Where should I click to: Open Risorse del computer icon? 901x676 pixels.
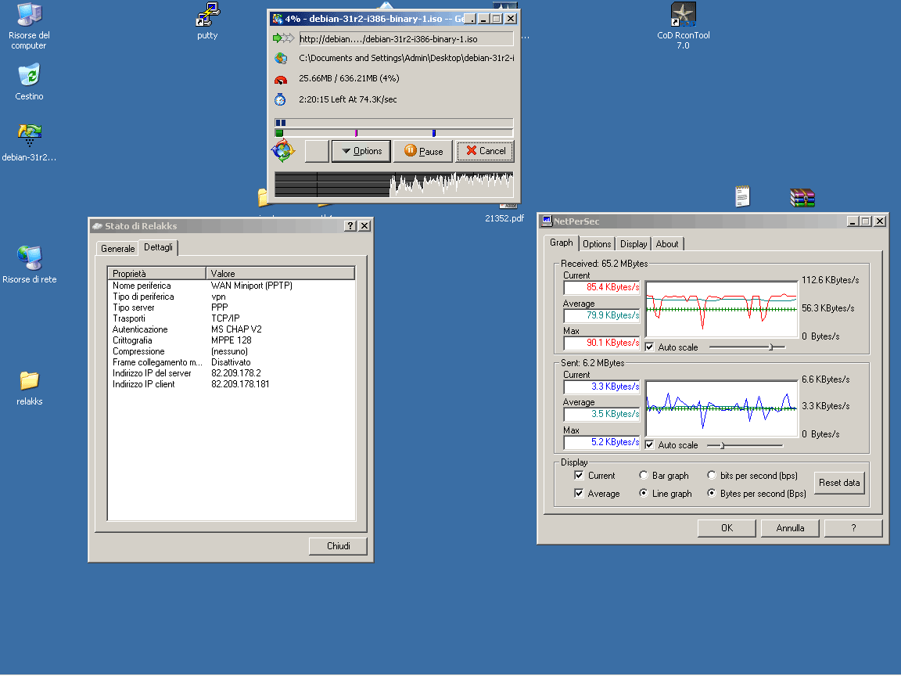tap(29, 15)
